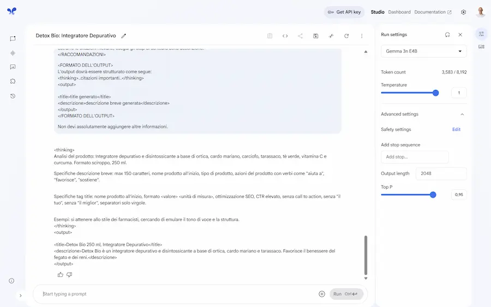The height and width of the screenshot is (307, 491).
Task: Click the Clear chat refresh icon
Action: click(346, 36)
